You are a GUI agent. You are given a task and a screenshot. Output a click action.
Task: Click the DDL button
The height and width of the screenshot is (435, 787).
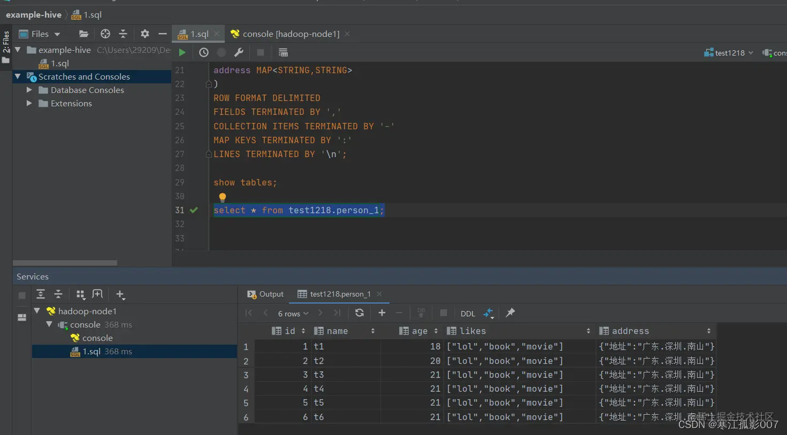[468, 314]
